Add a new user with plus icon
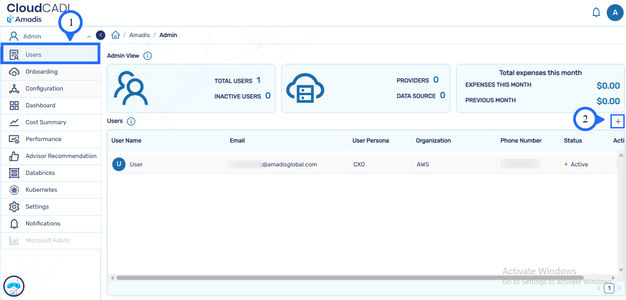 coord(618,121)
